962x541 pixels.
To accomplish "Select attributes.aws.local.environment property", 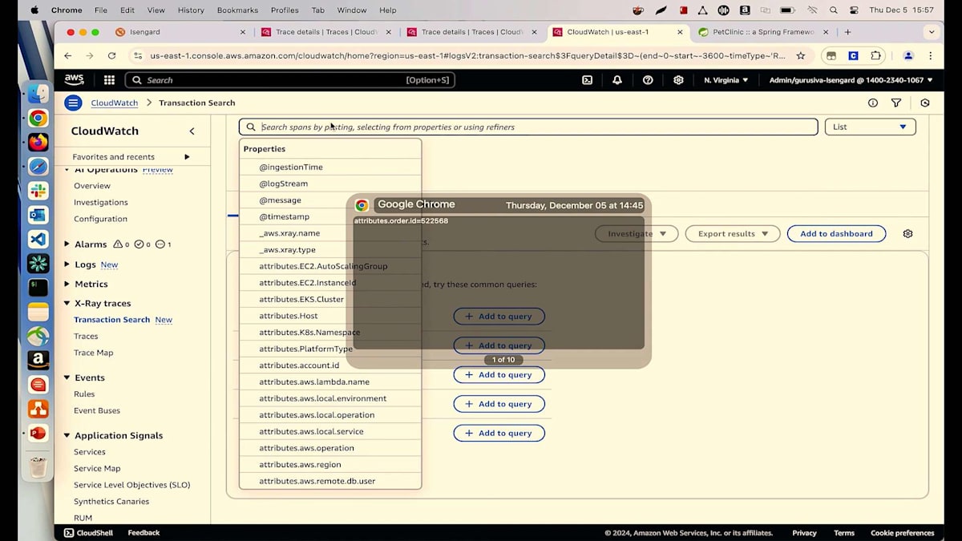I will click(x=330, y=398).
